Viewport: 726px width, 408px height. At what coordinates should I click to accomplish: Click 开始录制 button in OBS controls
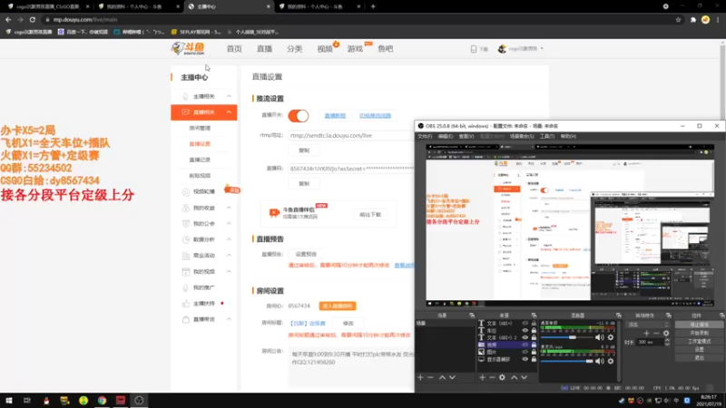pyautogui.click(x=699, y=333)
